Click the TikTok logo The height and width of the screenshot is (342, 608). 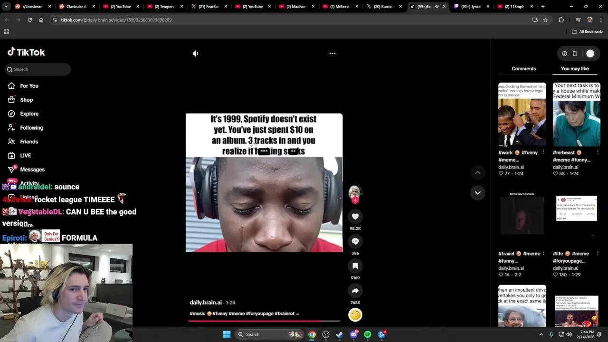(26, 52)
